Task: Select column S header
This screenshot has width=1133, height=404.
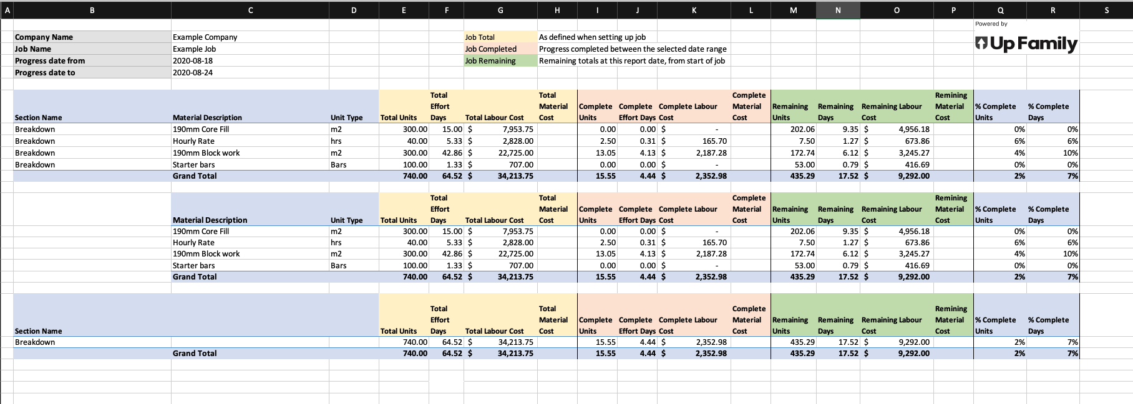Action: point(1106,10)
